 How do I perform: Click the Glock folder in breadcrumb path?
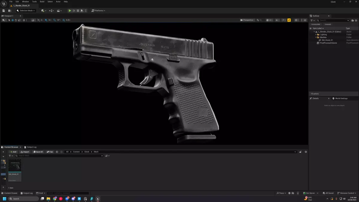(87, 152)
